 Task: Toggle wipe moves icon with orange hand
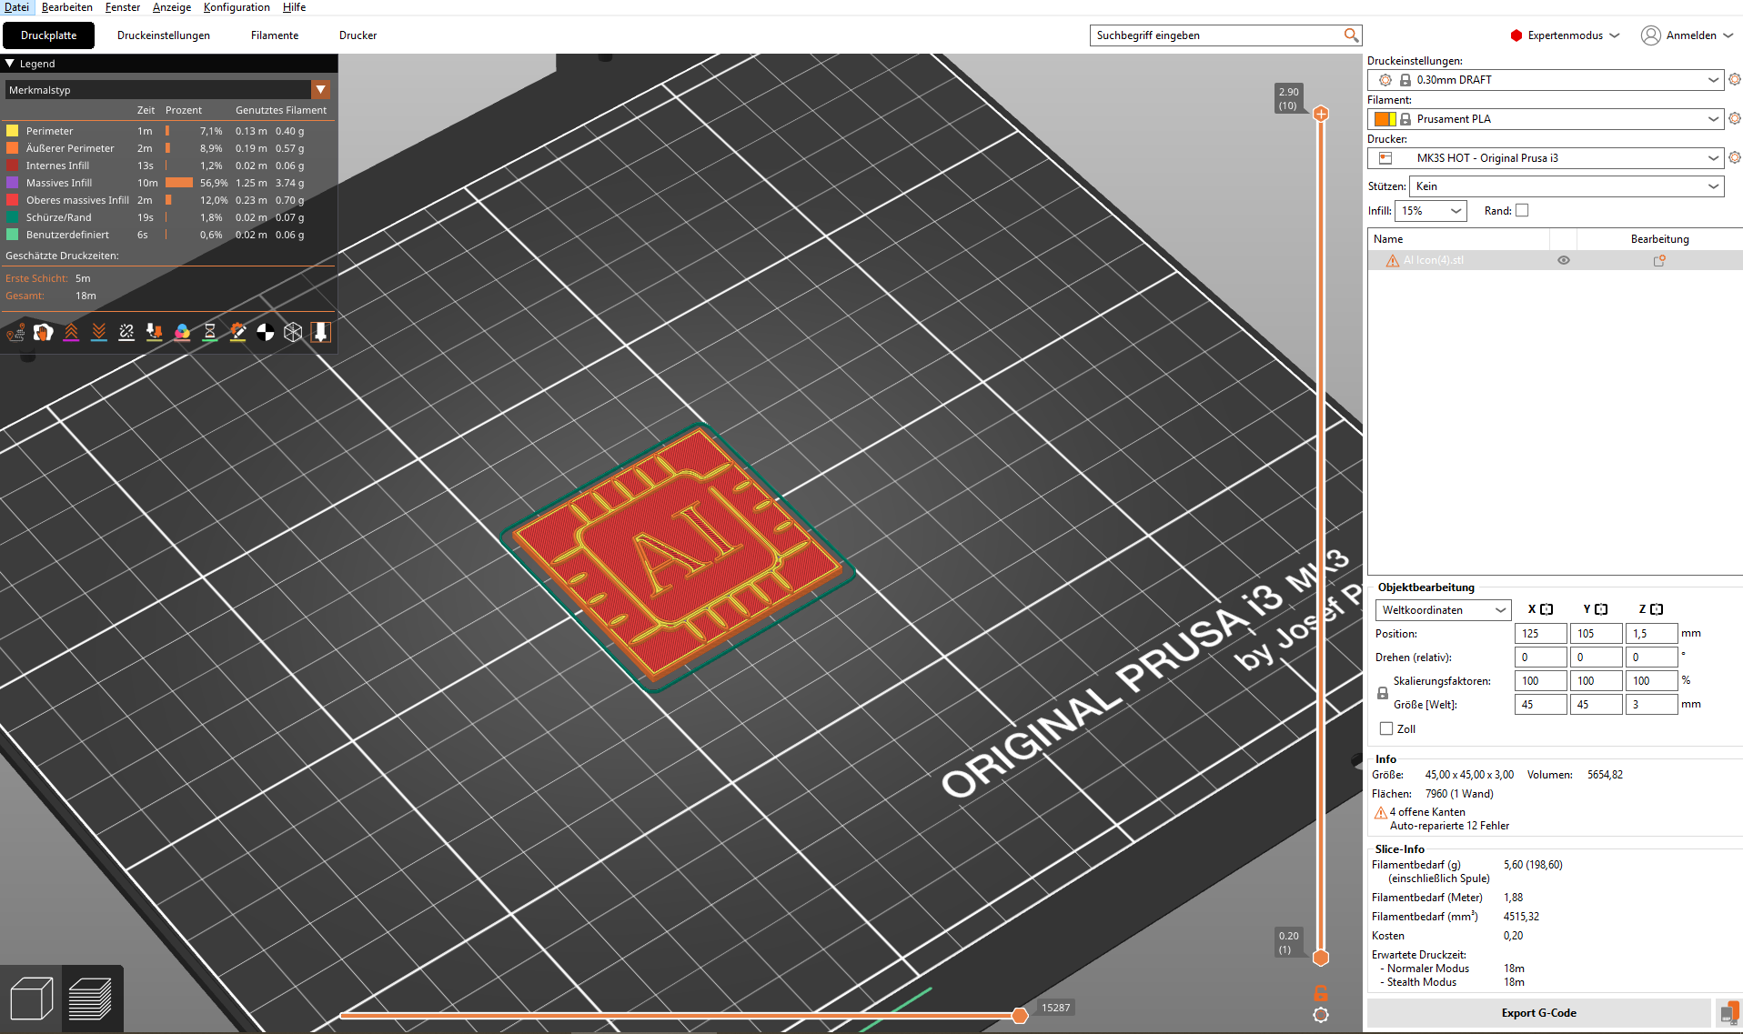[43, 333]
